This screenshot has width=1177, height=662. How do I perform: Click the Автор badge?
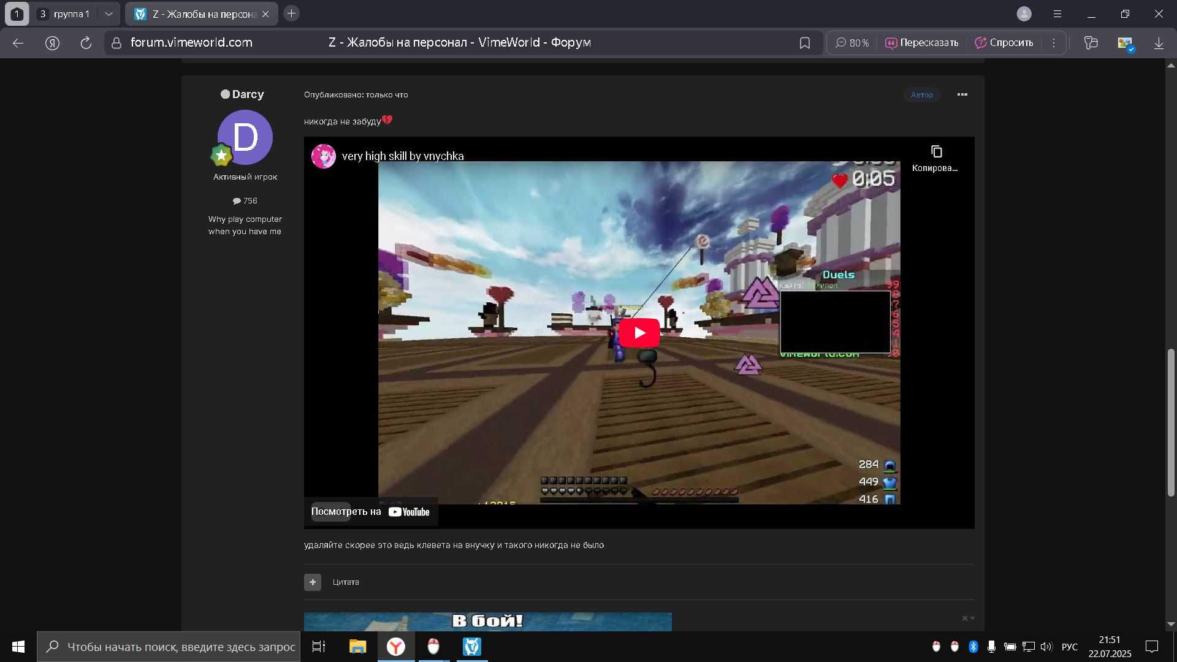pos(921,94)
